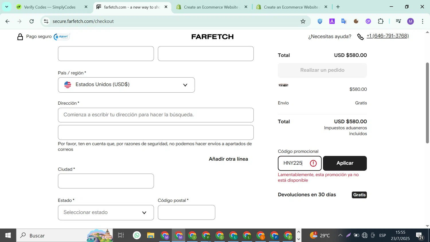Focus the Código postal field
This screenshot has height=242, width=430.
[186, 212]
